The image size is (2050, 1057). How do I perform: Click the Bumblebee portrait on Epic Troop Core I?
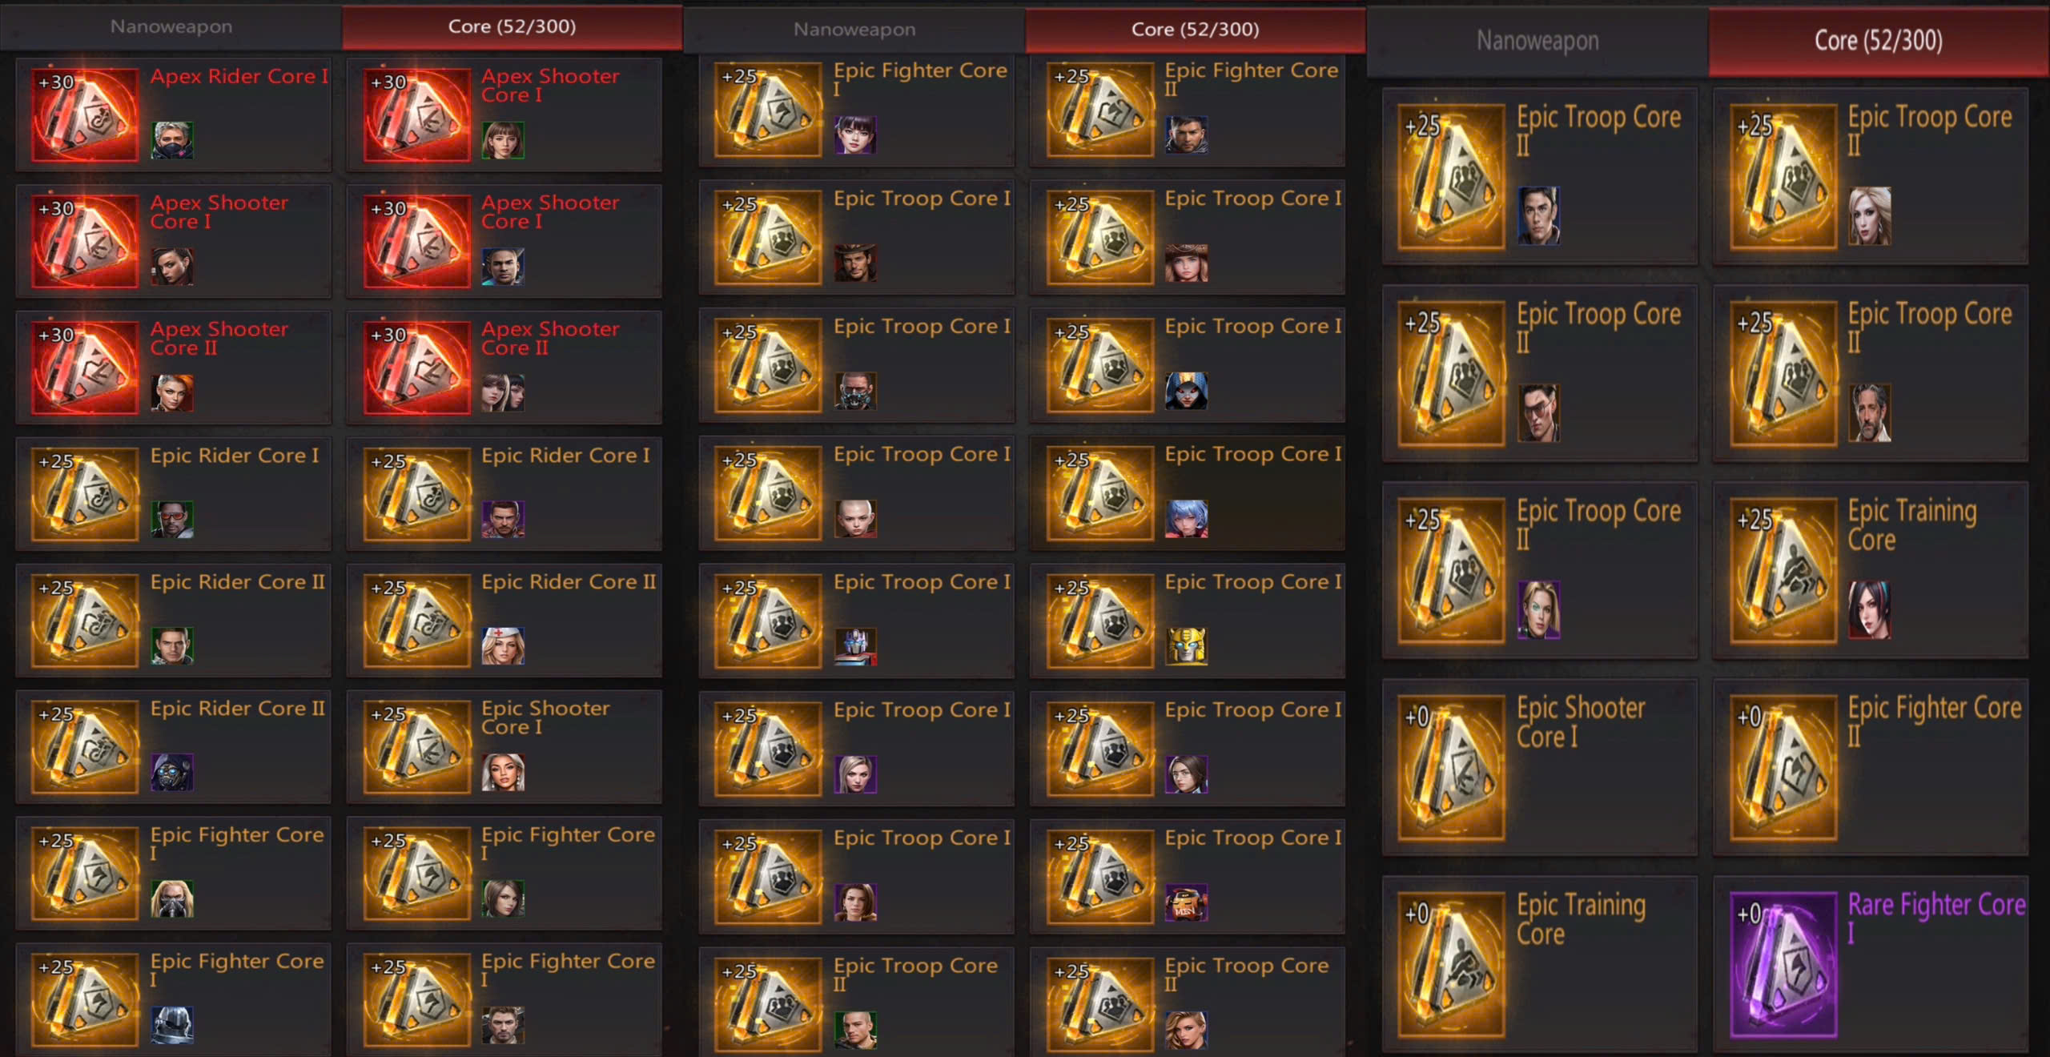1186,646
